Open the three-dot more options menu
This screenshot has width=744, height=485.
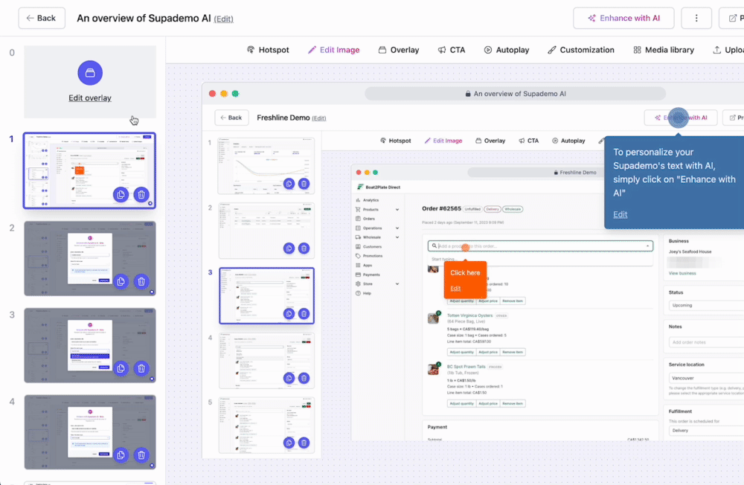696,18
